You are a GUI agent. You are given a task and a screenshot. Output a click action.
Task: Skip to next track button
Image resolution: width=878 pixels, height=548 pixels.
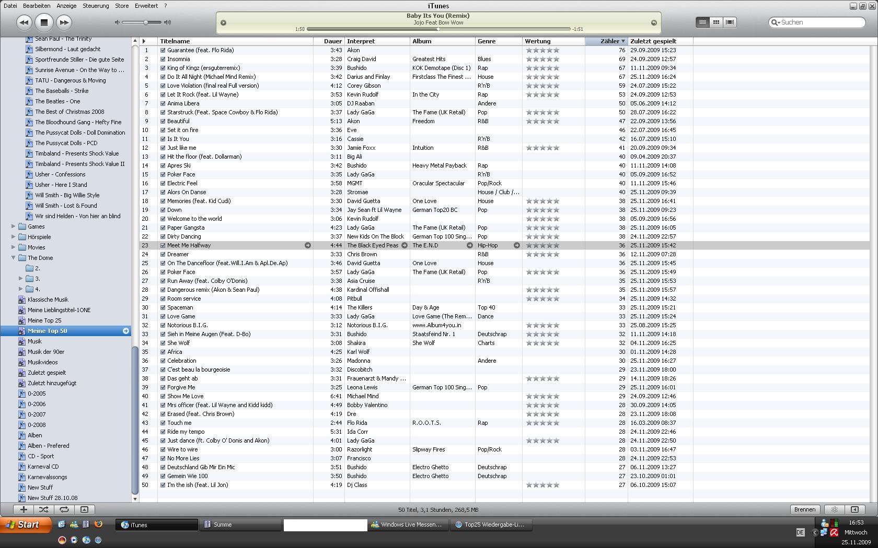pos(64,22)
